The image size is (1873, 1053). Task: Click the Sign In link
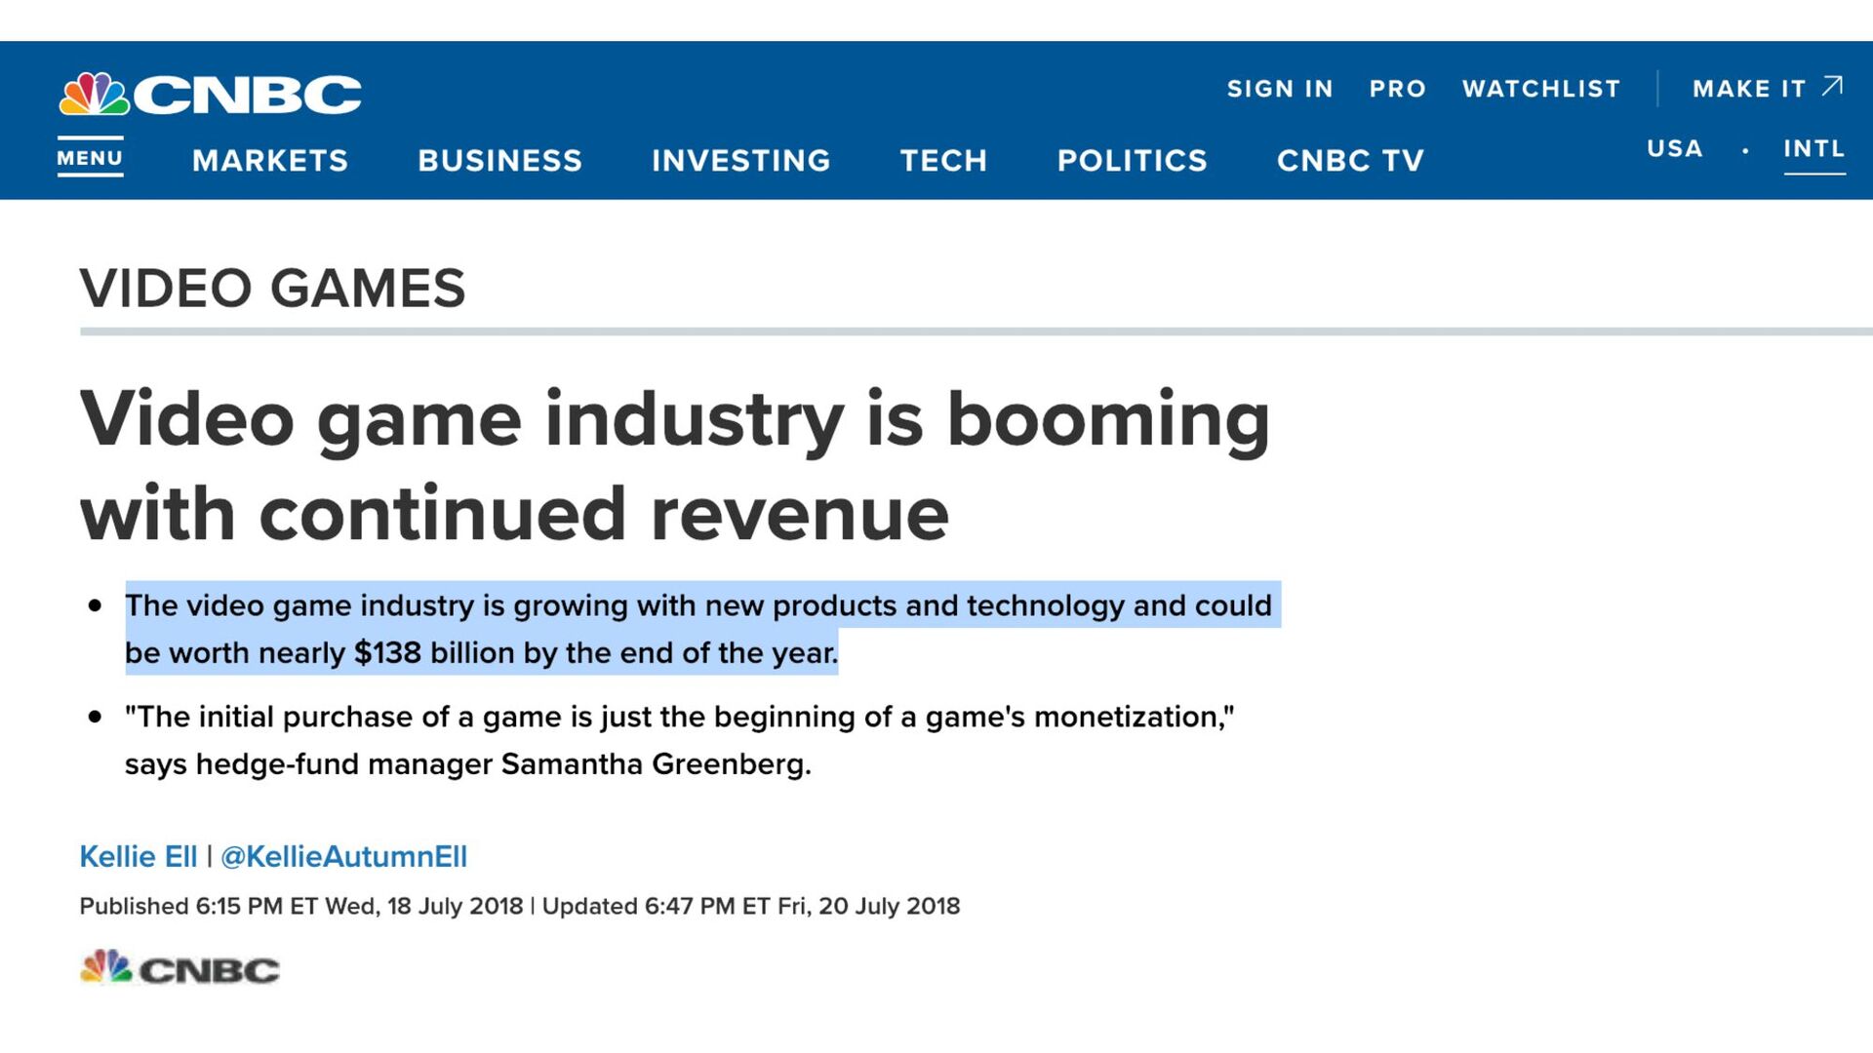1279,89
